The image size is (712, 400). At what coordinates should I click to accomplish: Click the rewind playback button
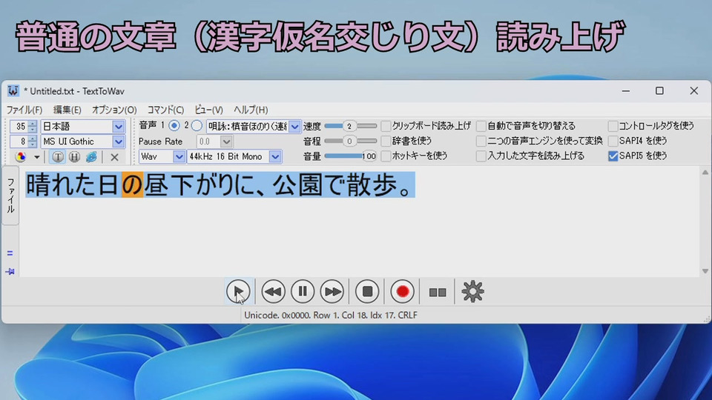click(x=273, y=292)
